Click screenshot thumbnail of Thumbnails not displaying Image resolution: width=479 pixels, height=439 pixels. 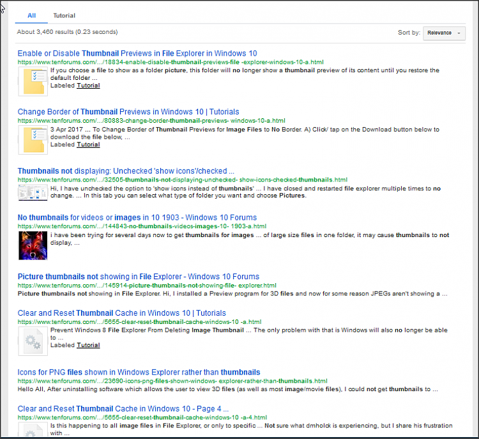point(33,192)
